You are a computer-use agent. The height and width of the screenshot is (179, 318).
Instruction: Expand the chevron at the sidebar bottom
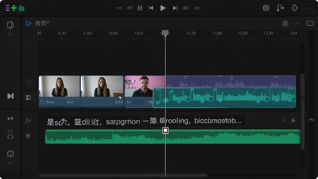click(10, 163)
